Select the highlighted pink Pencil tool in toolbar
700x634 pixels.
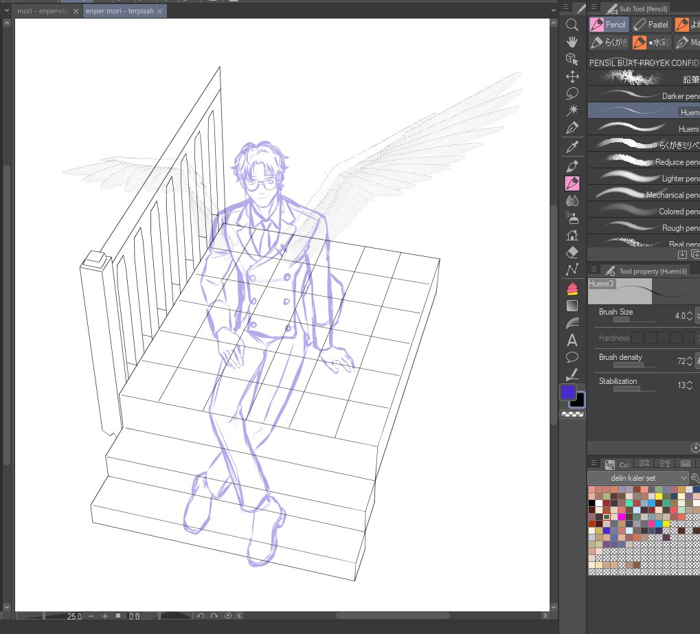[x=572, y=183]
